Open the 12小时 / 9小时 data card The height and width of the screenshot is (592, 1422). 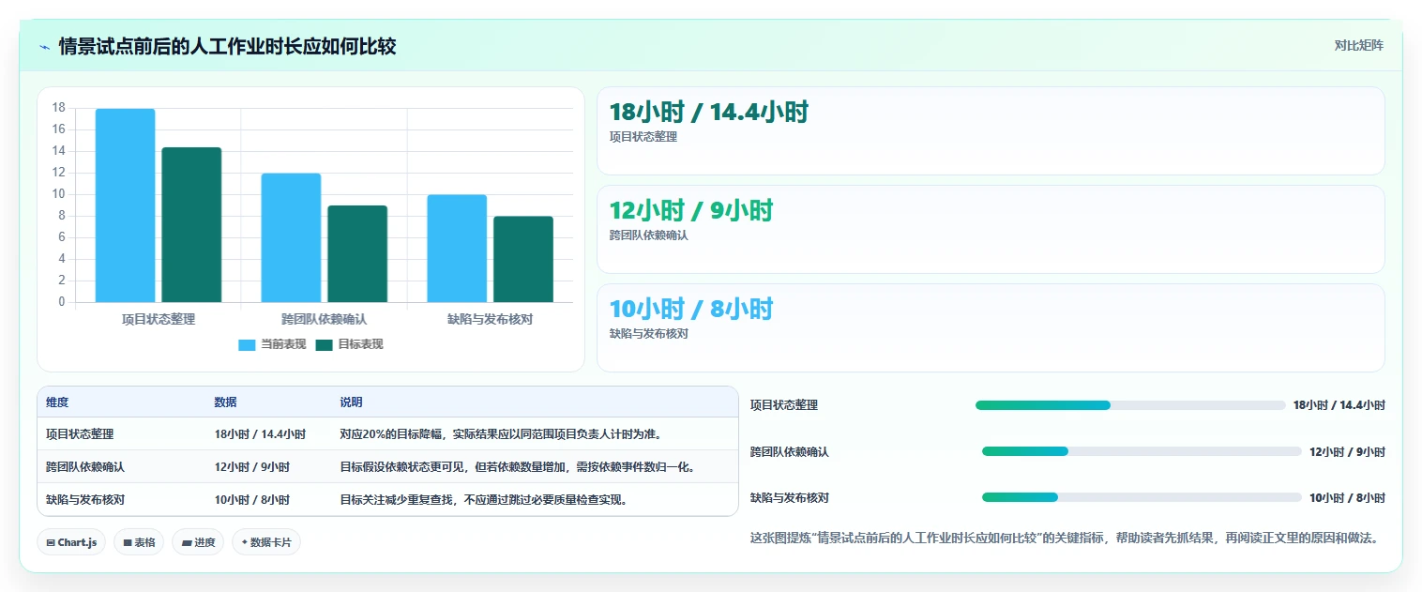[991, 229]
